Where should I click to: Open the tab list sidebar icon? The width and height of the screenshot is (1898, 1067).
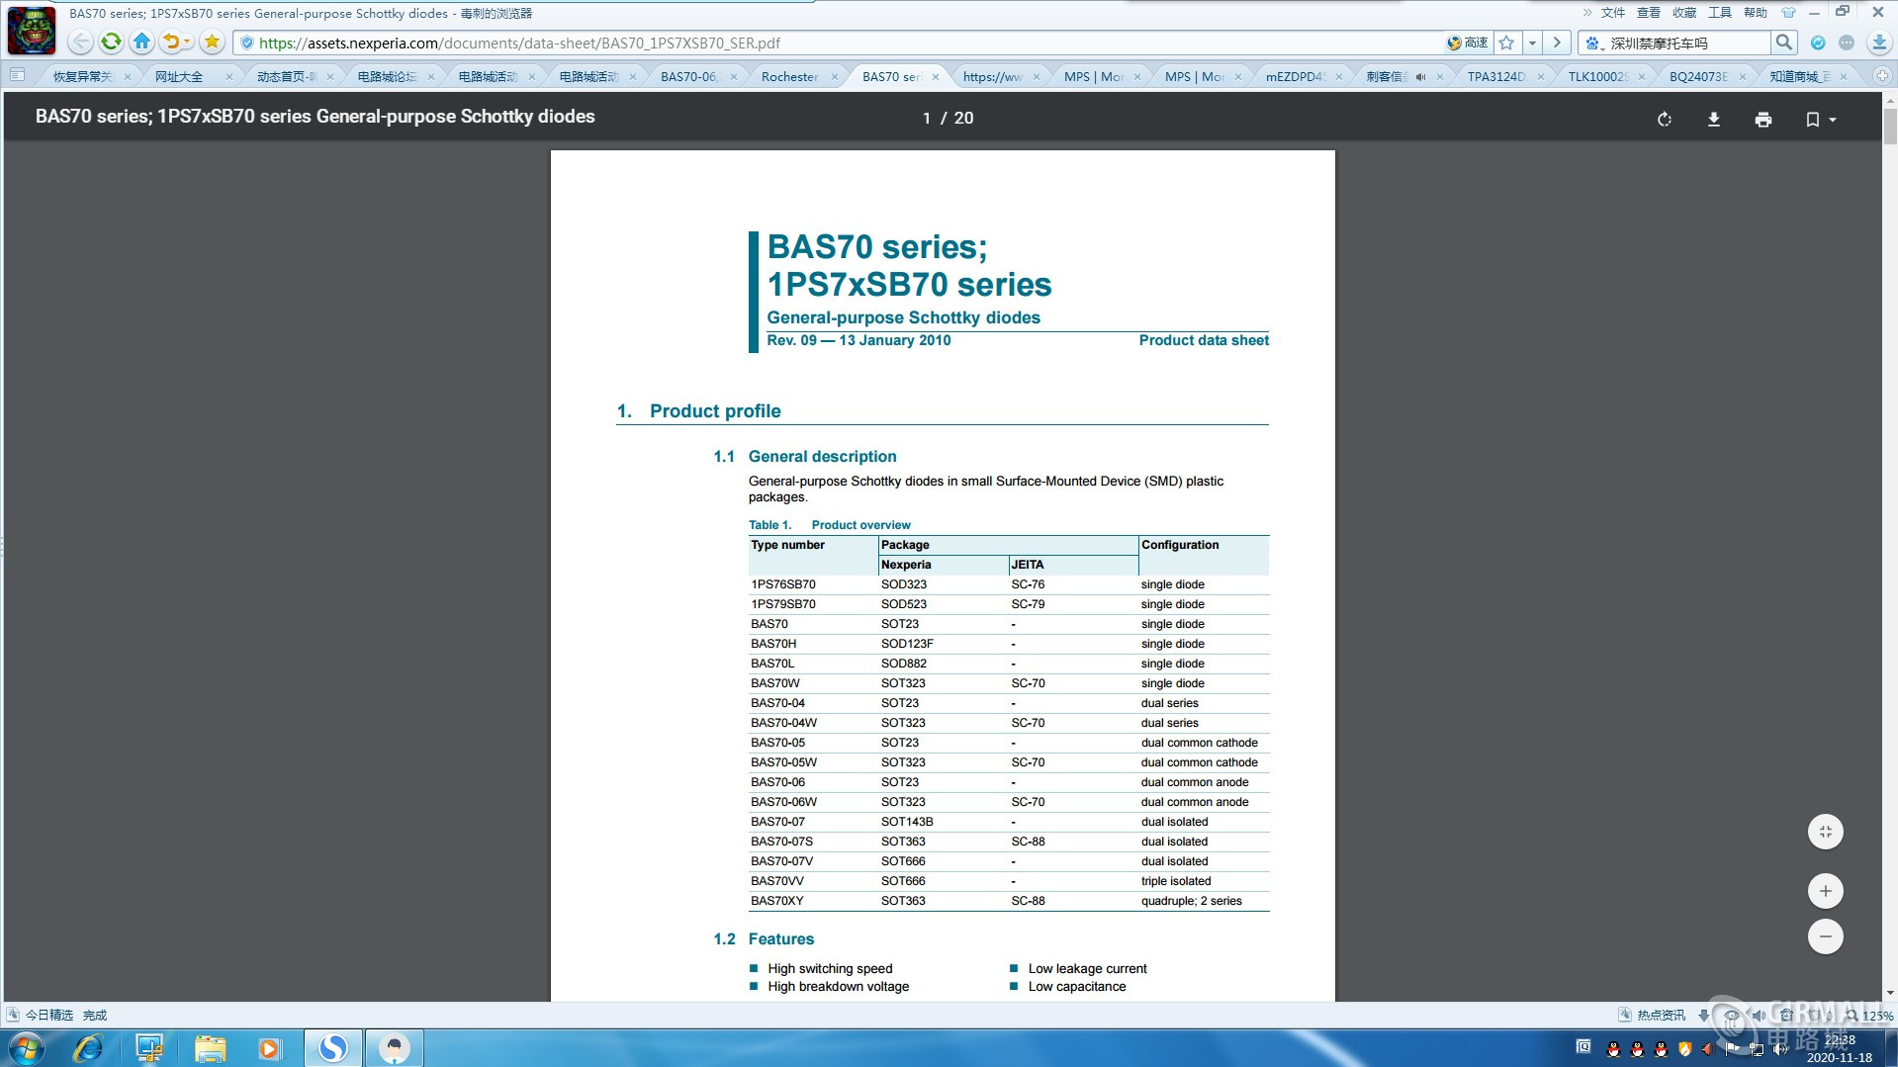pyautogui.click(x=17, y=75)
